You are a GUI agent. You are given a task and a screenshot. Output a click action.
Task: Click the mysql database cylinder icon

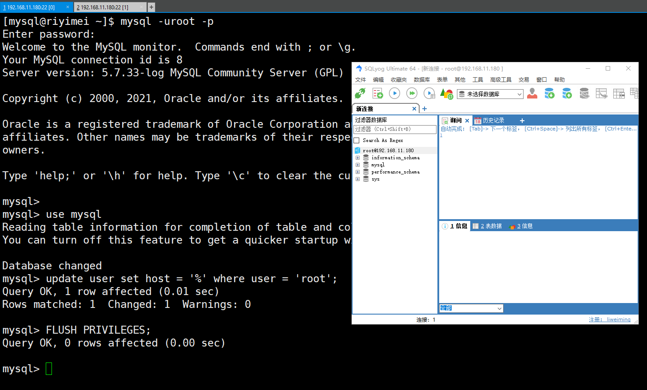tap(366, 165)
